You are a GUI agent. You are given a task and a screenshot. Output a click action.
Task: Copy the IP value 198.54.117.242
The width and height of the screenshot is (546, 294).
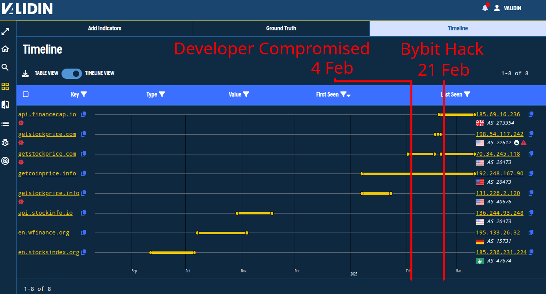531,134
